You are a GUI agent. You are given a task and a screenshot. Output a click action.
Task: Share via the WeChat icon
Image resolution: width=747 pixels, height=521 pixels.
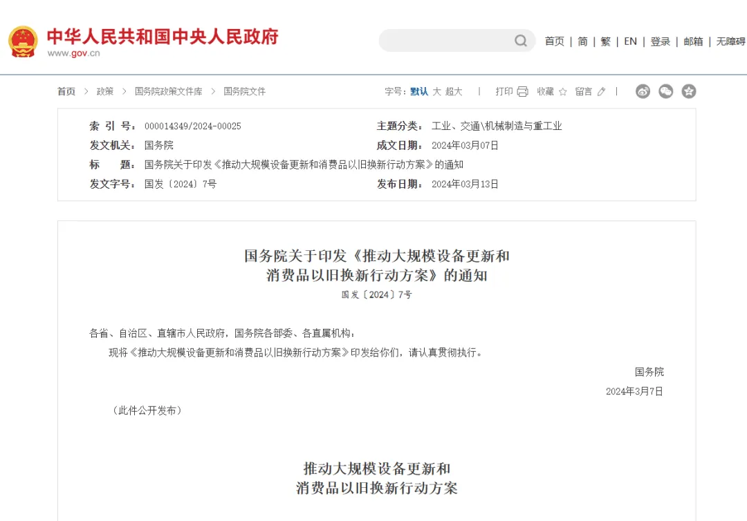[665, 91]
